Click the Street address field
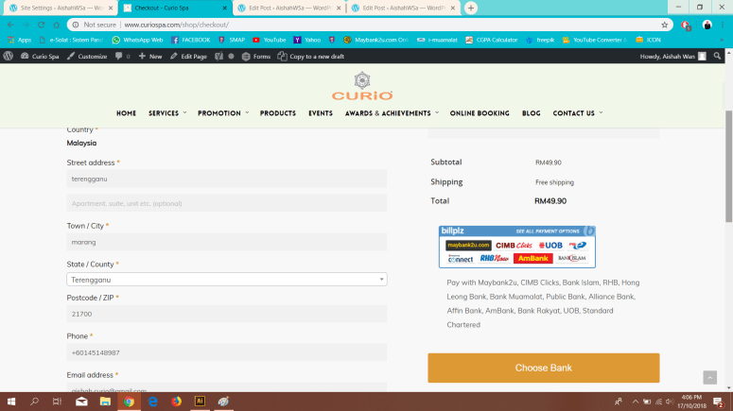 227,179
